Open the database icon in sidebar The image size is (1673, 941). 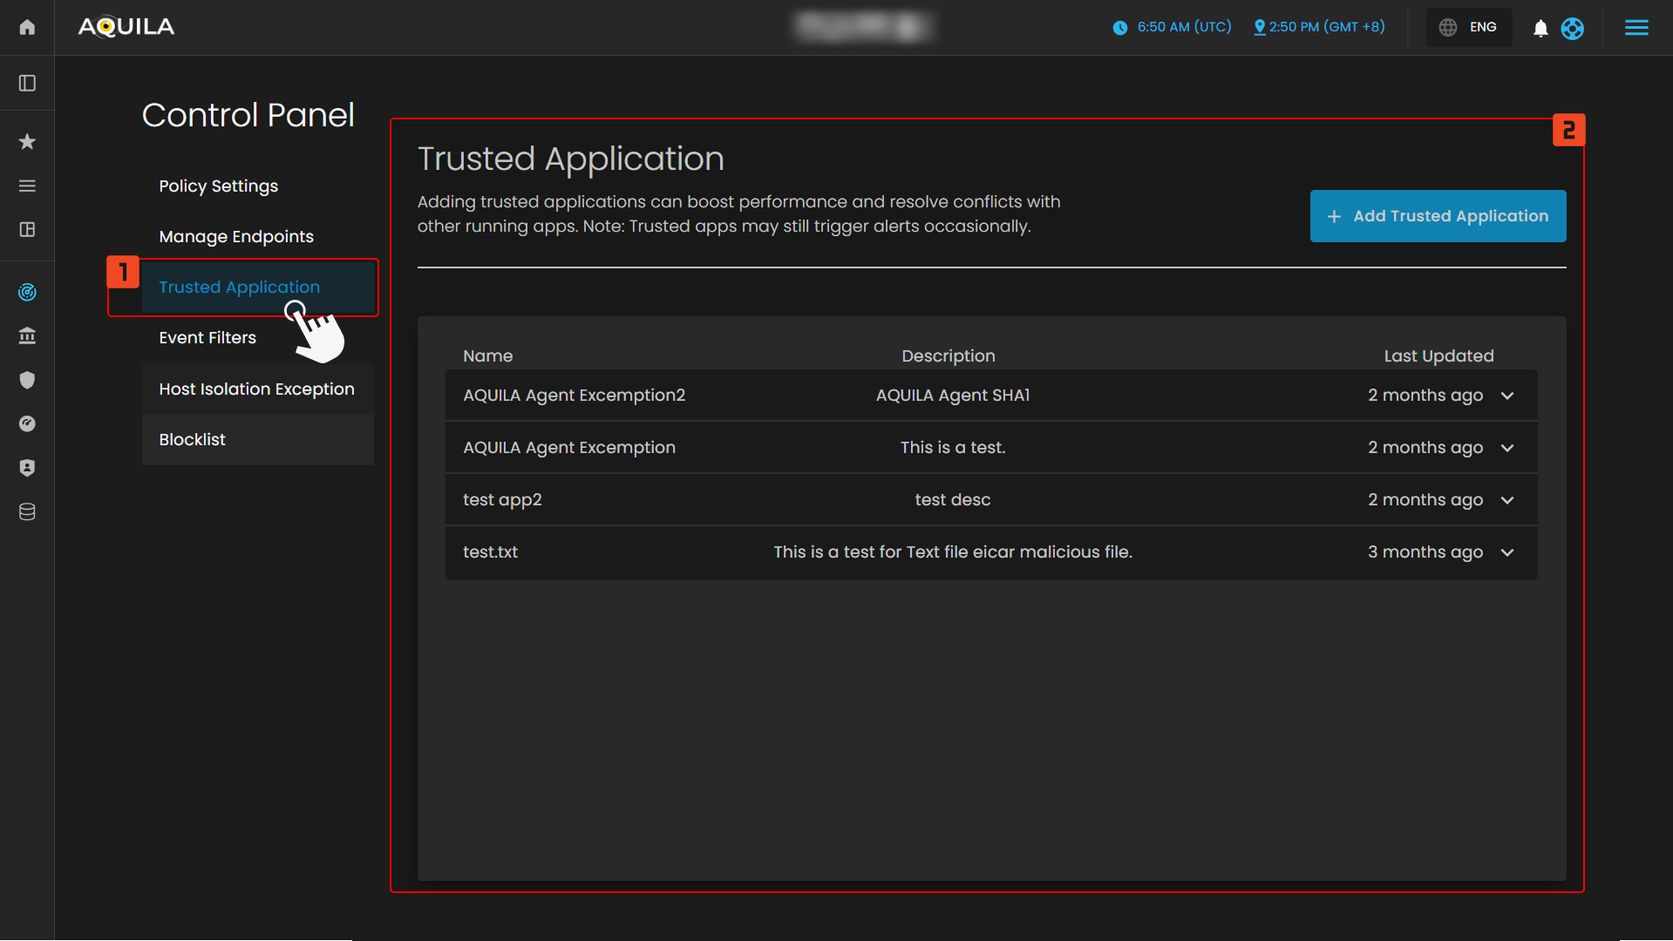[27, 511]
